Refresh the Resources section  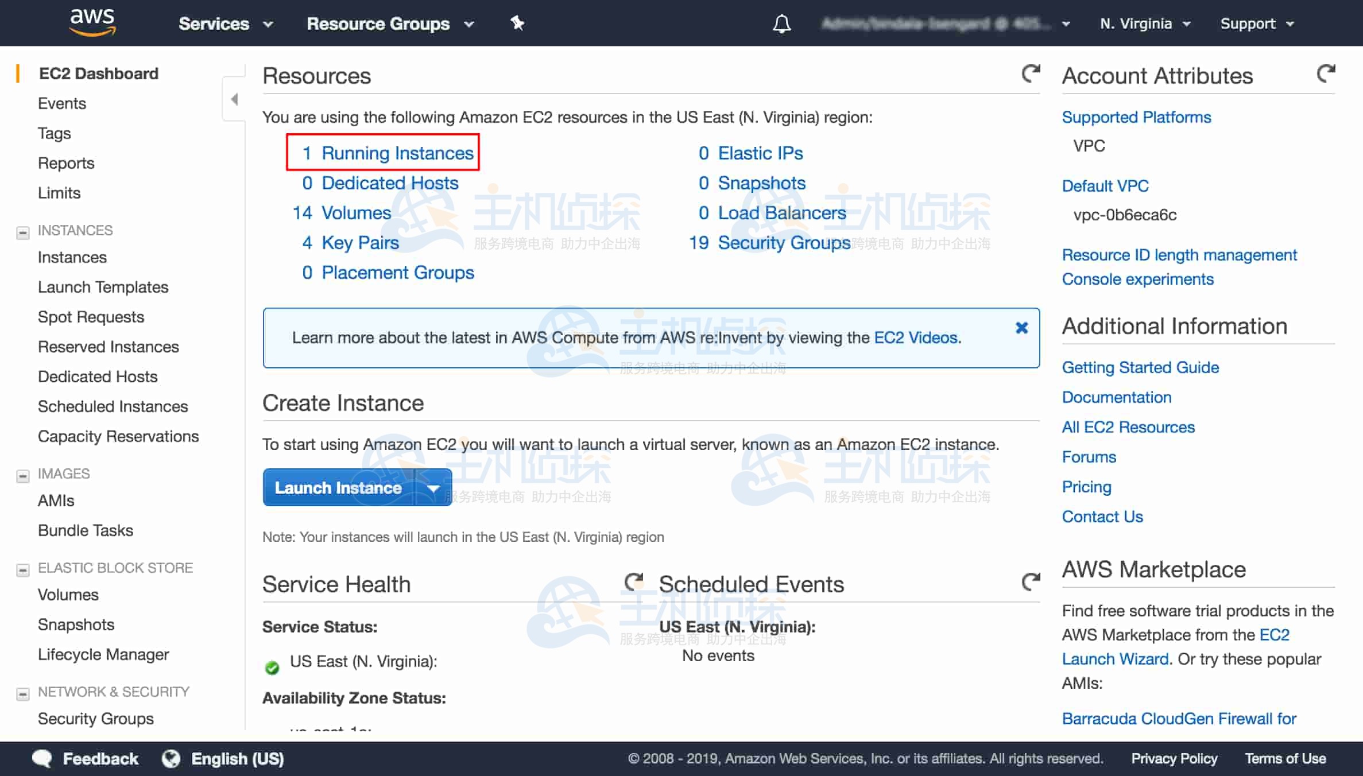point(1031,73)
